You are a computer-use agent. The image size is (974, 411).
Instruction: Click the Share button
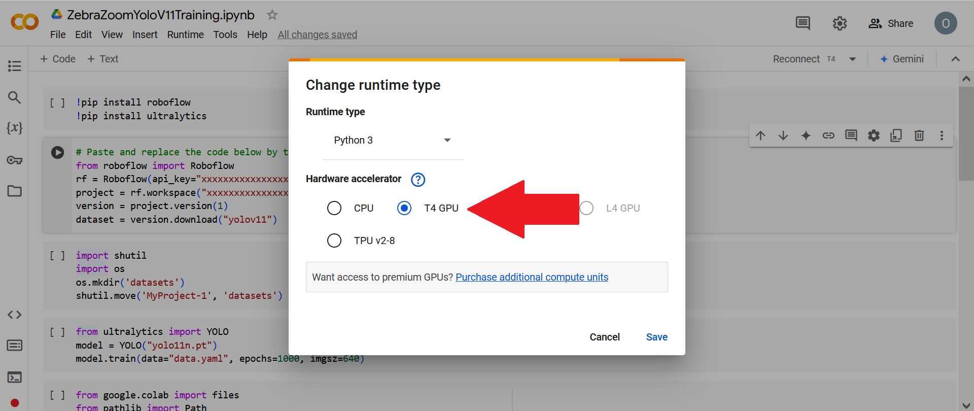891,23
